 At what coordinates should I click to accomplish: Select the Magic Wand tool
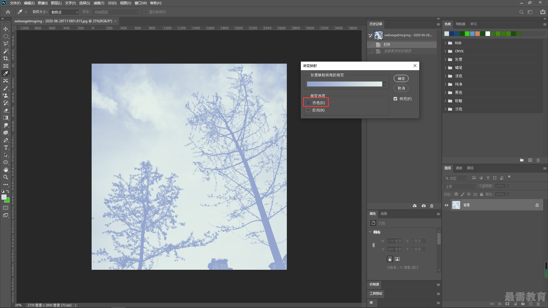coord(6,51)
